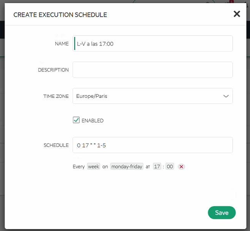Close the Create Execution Schedule dialog

(x=237, y=14)
